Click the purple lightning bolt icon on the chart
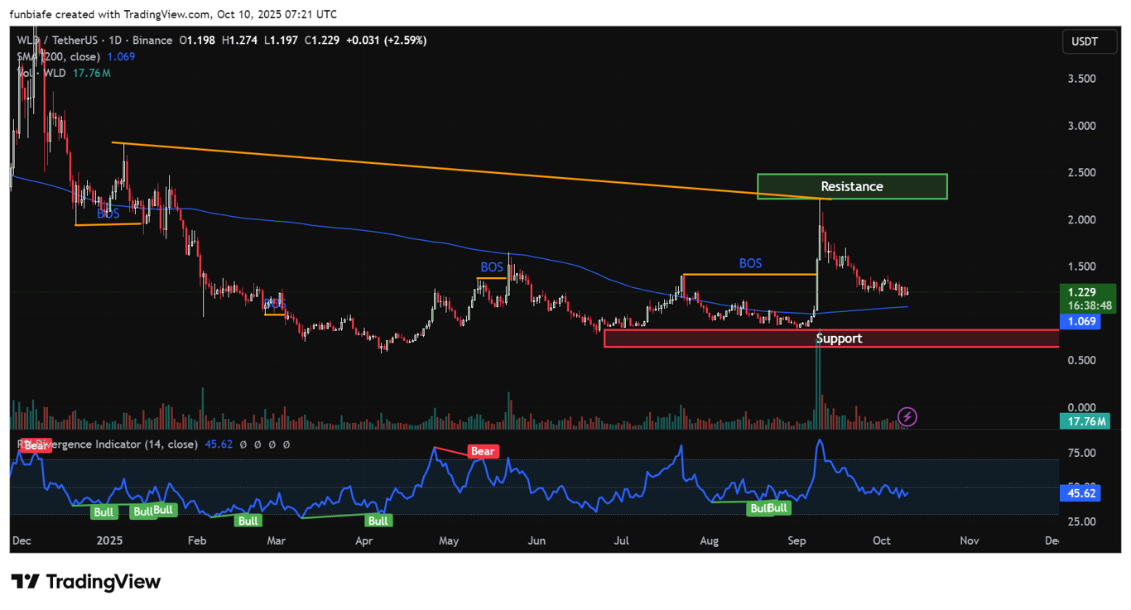The width and height of the screenshot is (1131, 610). coord(907,417)
